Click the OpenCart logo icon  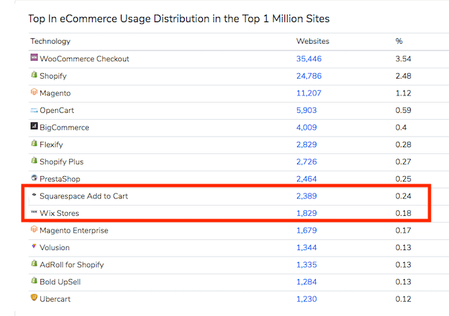(34, 110)
